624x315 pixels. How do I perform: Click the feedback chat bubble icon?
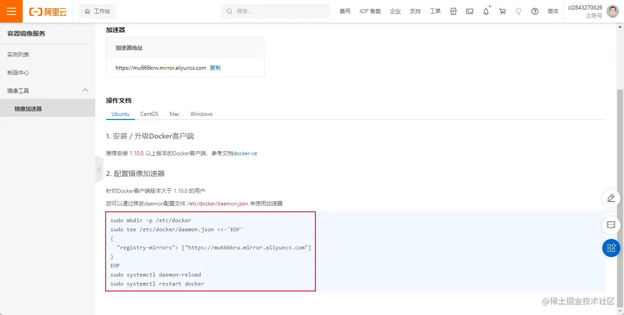pos(610,225)
